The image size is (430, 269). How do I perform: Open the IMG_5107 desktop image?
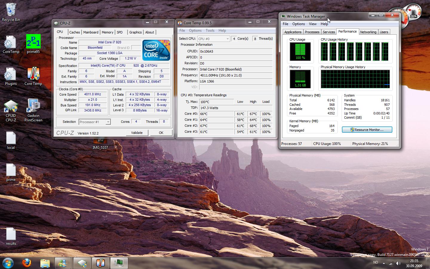tap(100, 144)
